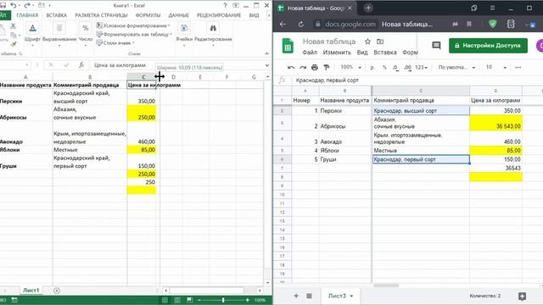Show more toolbar options (three dots)

(518, 68)
